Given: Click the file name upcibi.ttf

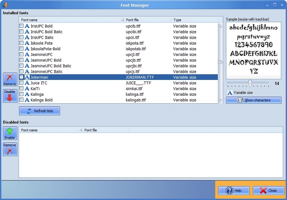Looking at the screenshot, I should coord(133,32).
